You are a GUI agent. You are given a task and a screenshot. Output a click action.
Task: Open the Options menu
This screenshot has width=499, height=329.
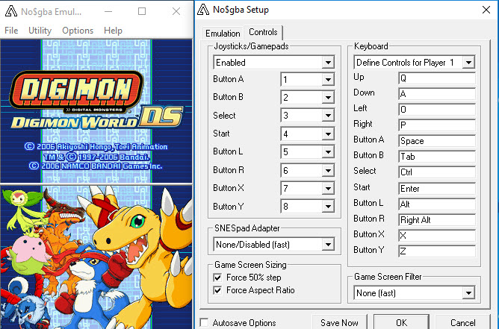point(78,31)
